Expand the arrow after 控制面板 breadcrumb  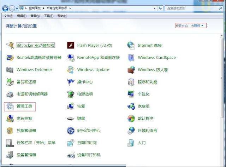click(44, 8)
